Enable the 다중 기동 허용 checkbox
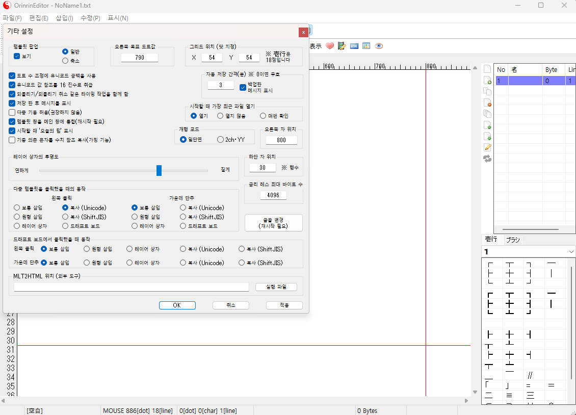This screenshot has height=415, width=576. (x=12, y=112)
